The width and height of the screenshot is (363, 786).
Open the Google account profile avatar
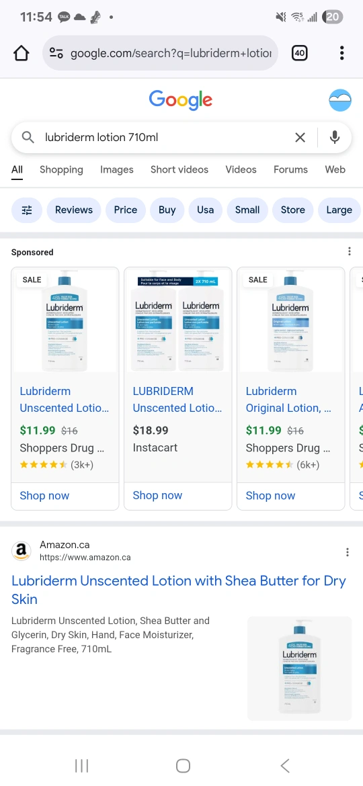340,100
